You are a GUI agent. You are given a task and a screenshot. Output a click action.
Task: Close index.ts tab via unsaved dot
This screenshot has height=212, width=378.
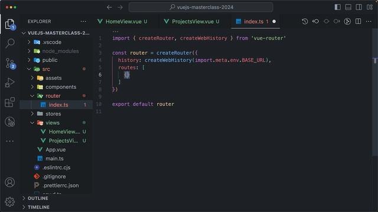click(x=274, y=21)
